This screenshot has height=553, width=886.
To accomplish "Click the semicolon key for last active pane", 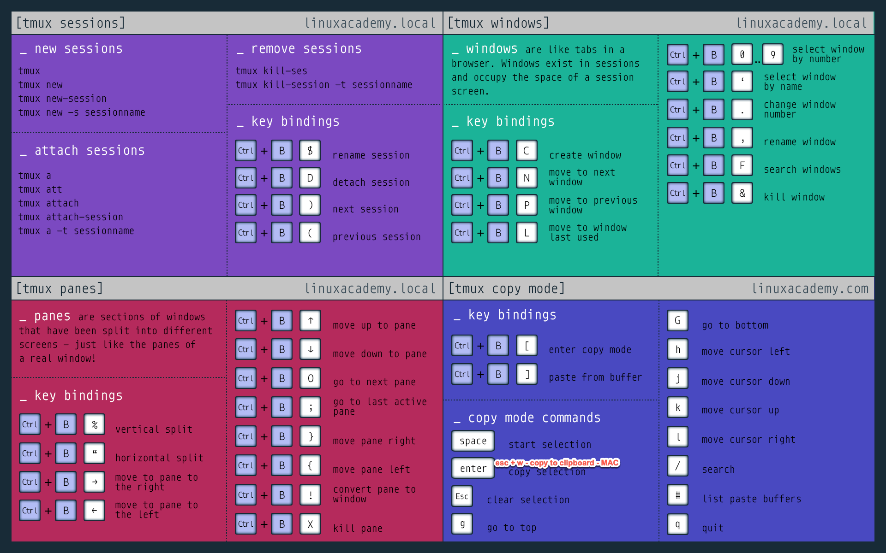I will pyautogui.click(x=311, y=407).
